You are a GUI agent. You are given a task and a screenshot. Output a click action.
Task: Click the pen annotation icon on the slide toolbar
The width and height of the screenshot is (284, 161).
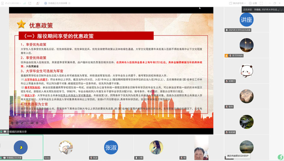click(x=22, y=123)
